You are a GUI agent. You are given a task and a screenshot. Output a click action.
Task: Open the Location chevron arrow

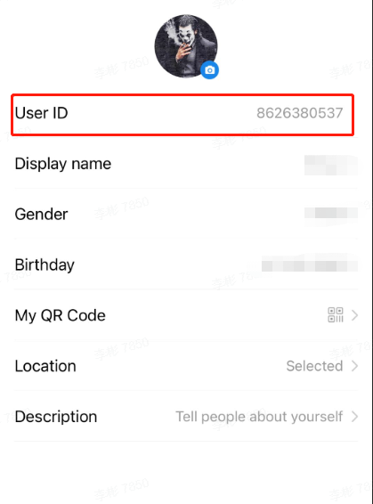(354, 366)
